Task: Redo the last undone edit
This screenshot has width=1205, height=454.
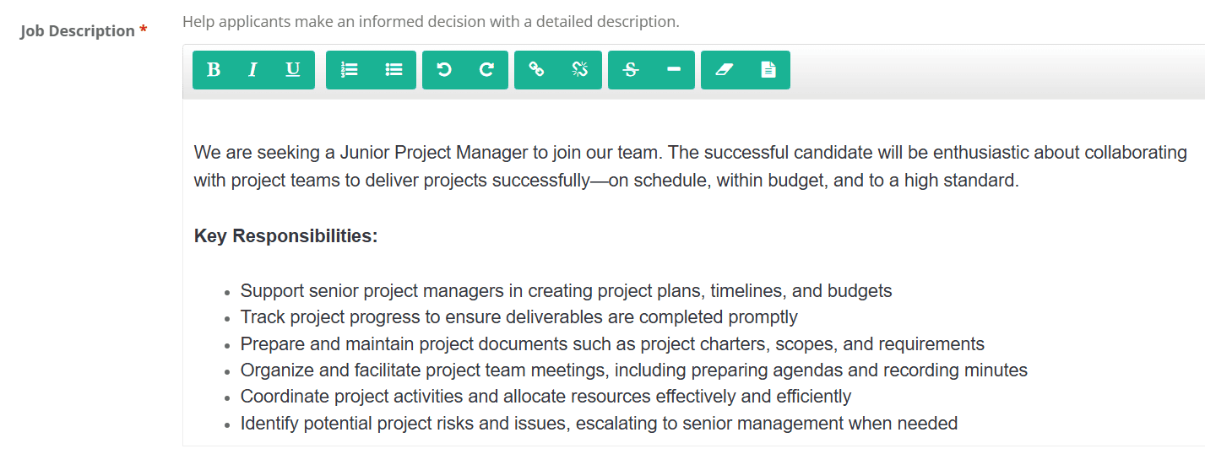Action: (486, 70)
